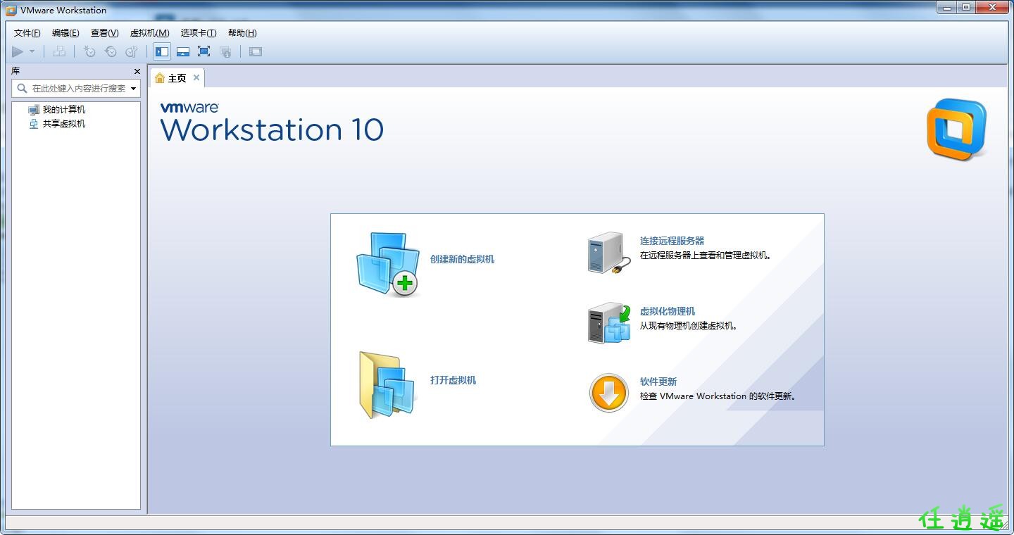Click the create new virtual machine icon

click(387, 265)
